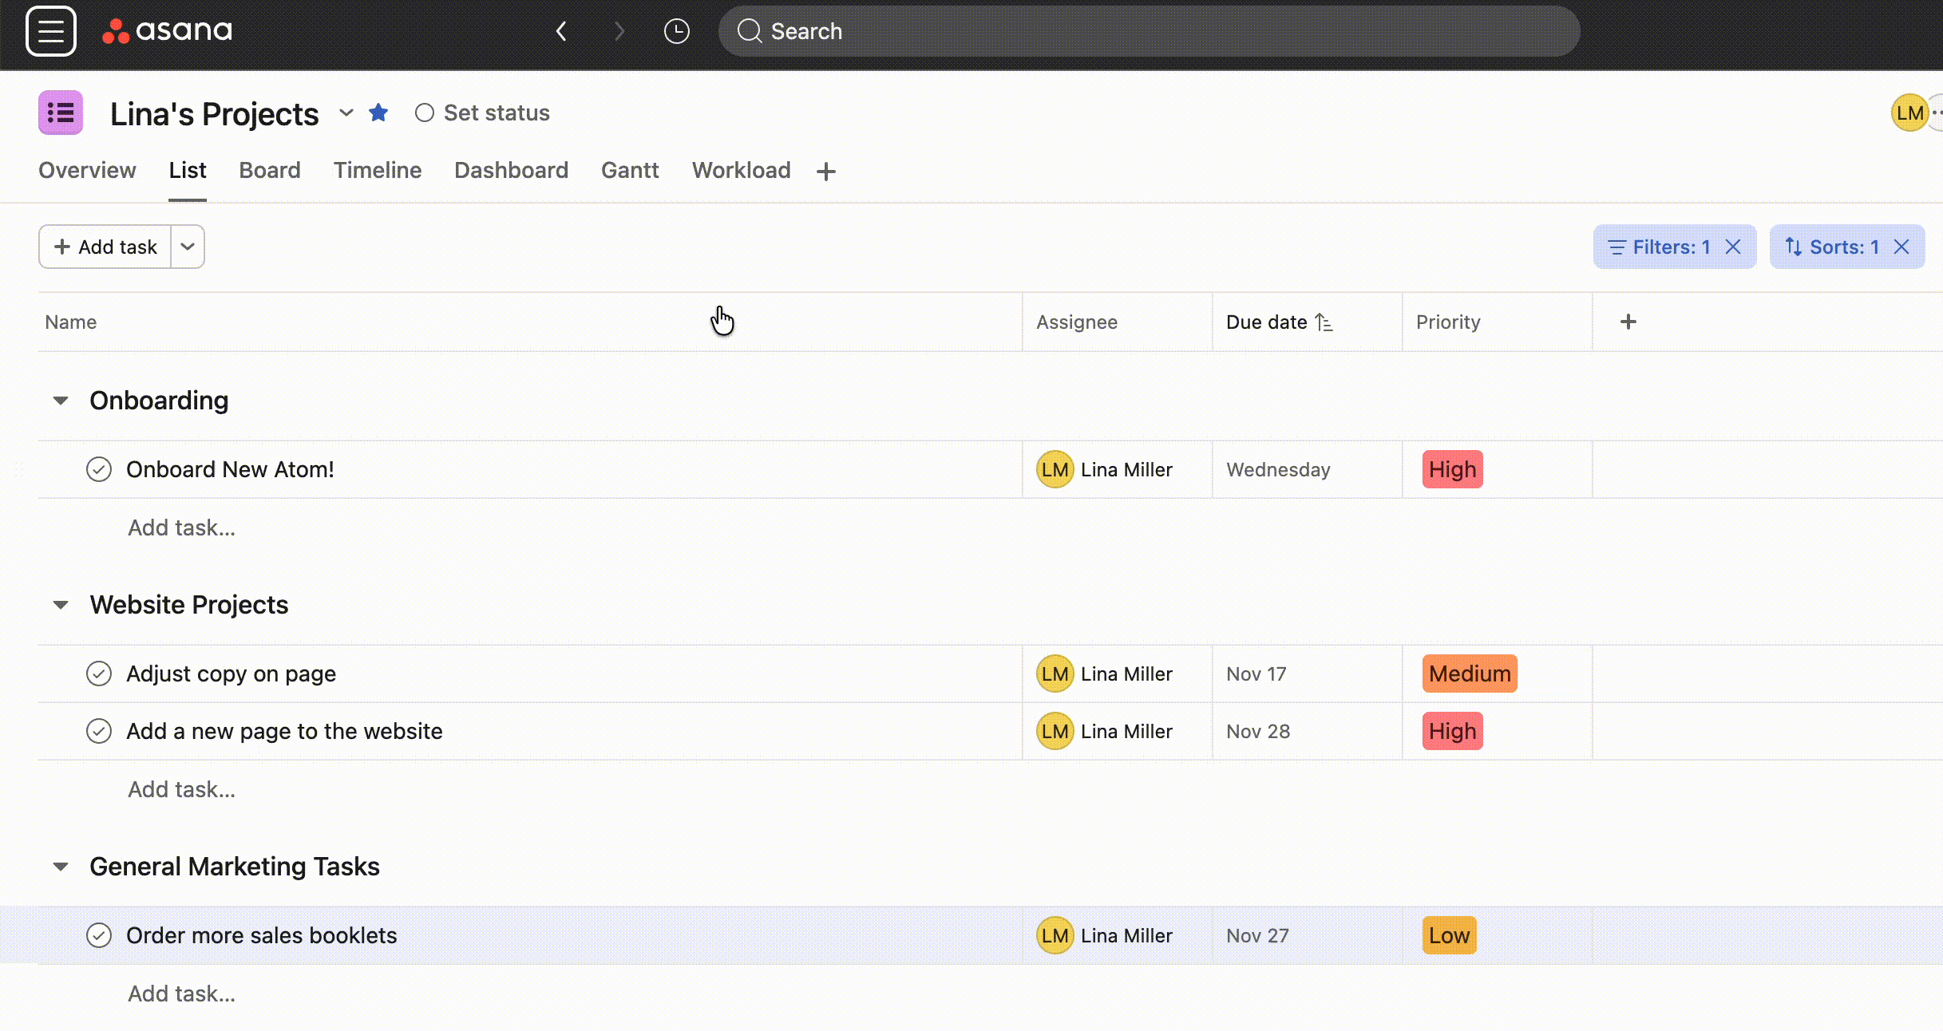Switch to the Board tab

(x=270, y=170)
